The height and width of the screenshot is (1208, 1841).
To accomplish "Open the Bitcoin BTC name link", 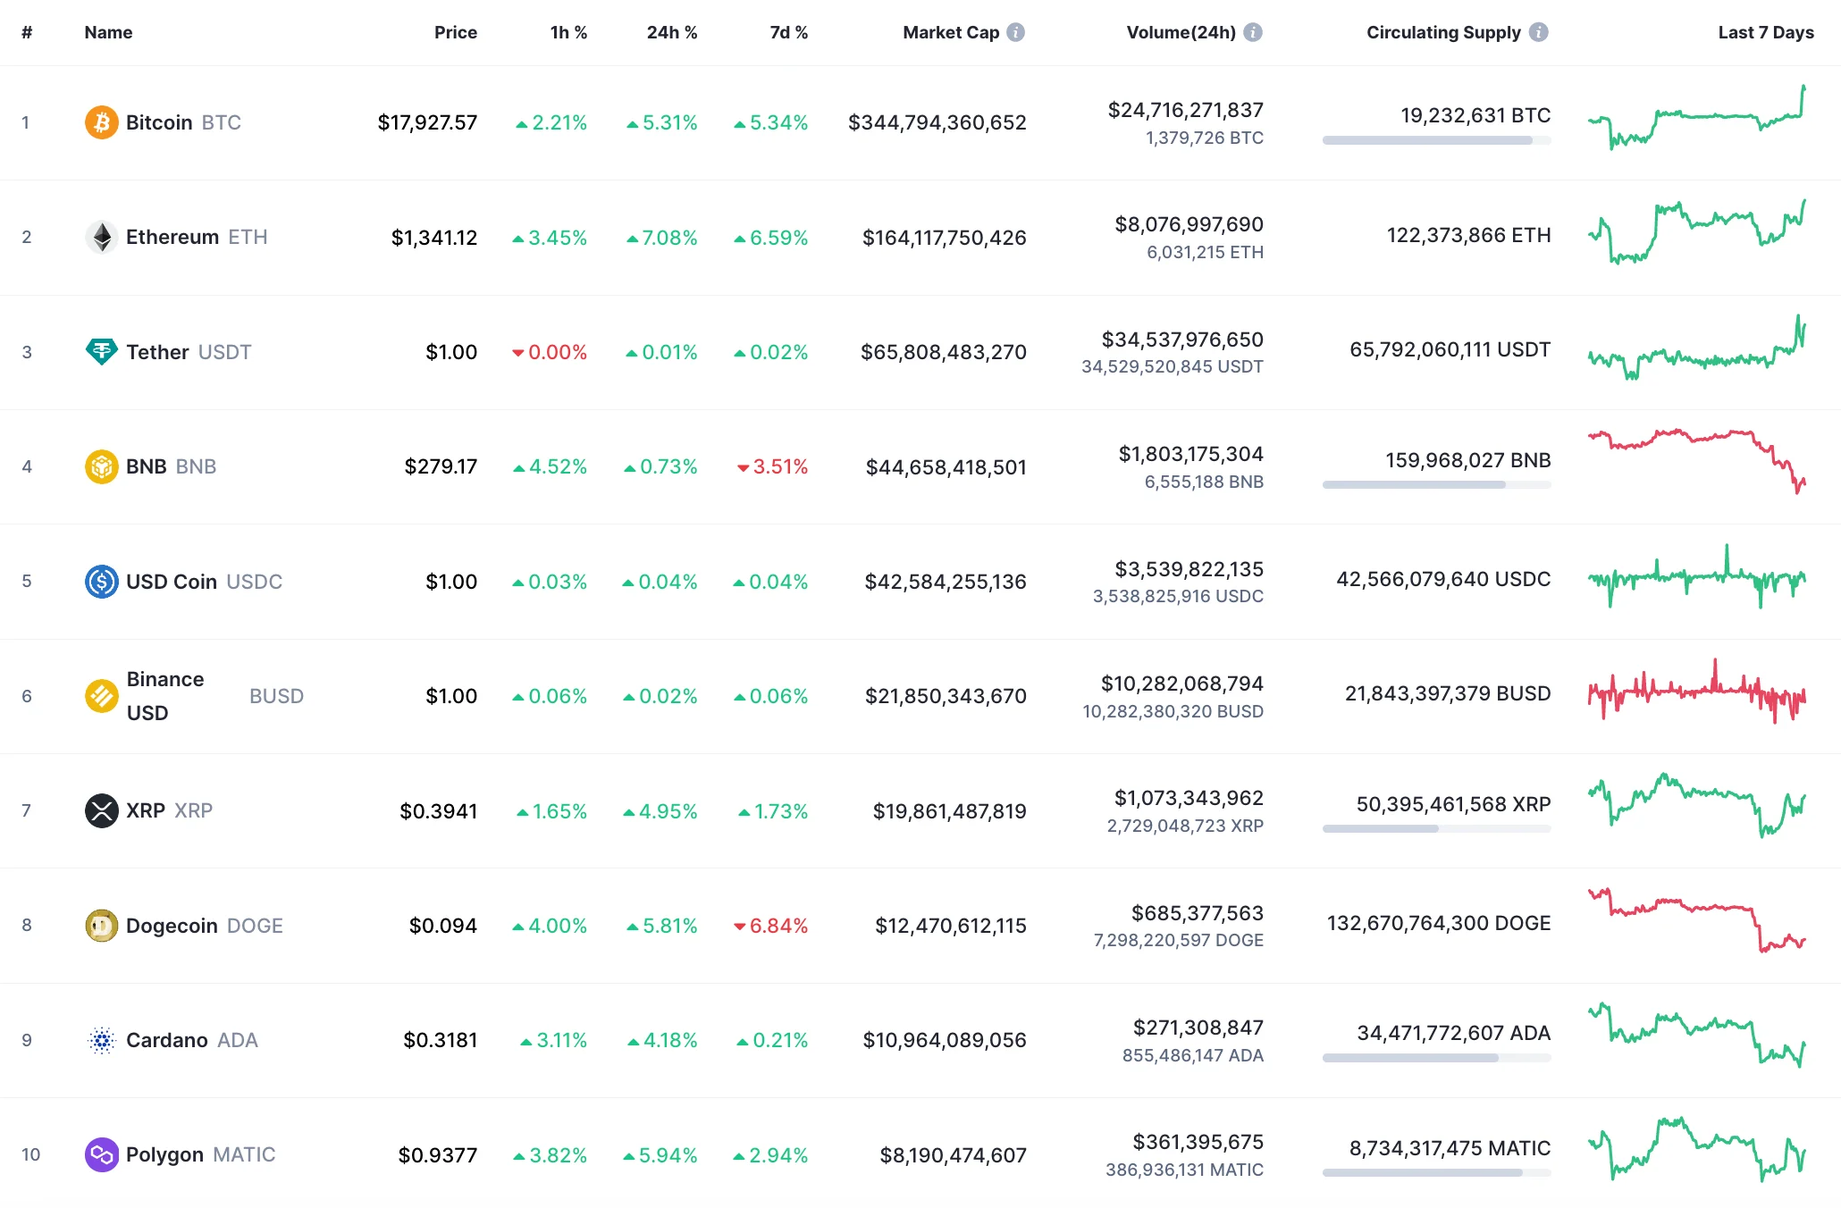I will 159,122.
